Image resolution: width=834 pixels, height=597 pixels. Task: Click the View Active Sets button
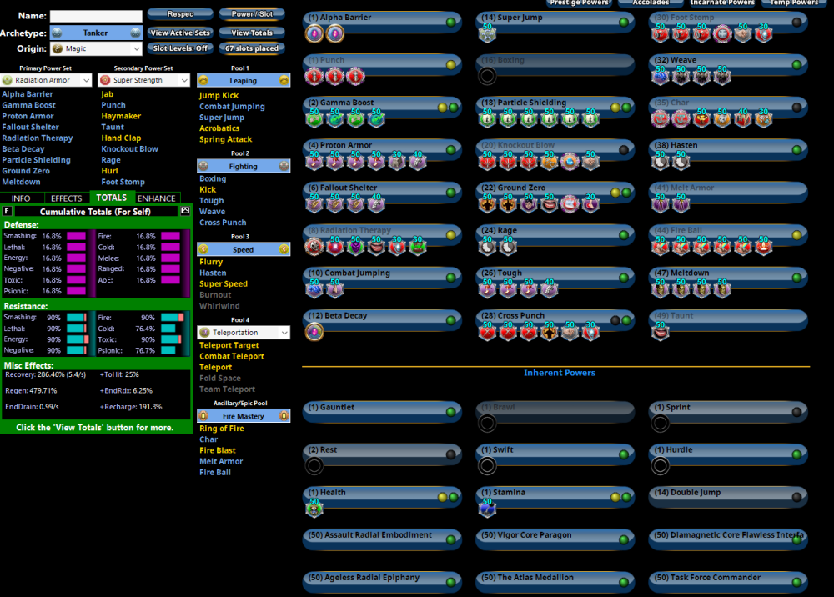180,33
